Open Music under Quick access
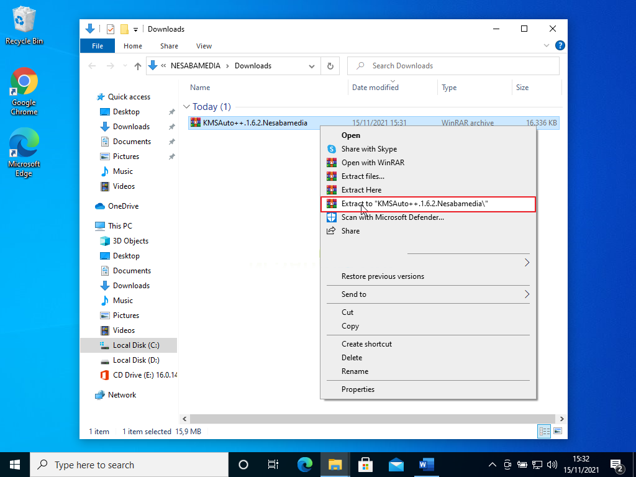Viewport: 636px width, 477px height. [122, 171]
